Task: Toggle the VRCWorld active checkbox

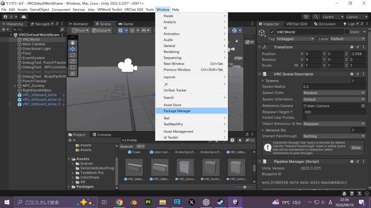Action: (272, 32)
